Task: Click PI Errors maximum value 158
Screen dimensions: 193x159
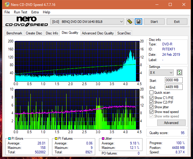Action: 43,148
